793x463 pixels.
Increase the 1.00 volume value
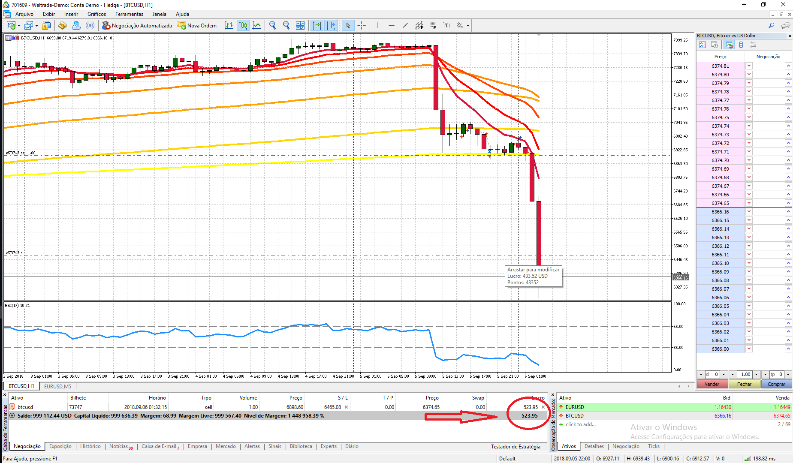(x=756, y=375)
